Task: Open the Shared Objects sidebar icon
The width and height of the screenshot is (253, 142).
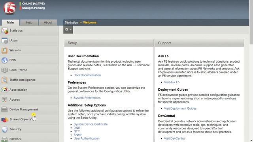Action: tap(4, 119)
